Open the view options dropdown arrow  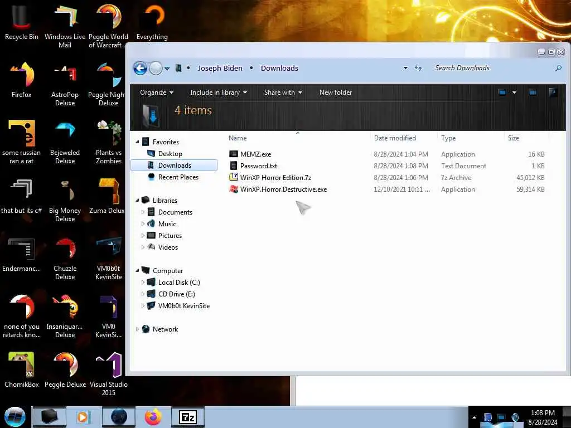click(514, 93)
